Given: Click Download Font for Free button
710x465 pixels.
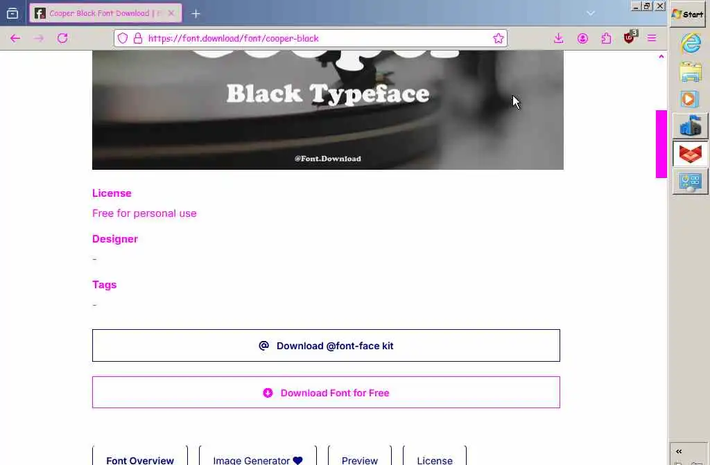Looking at the screenshot, I should (x=326, y=392).
